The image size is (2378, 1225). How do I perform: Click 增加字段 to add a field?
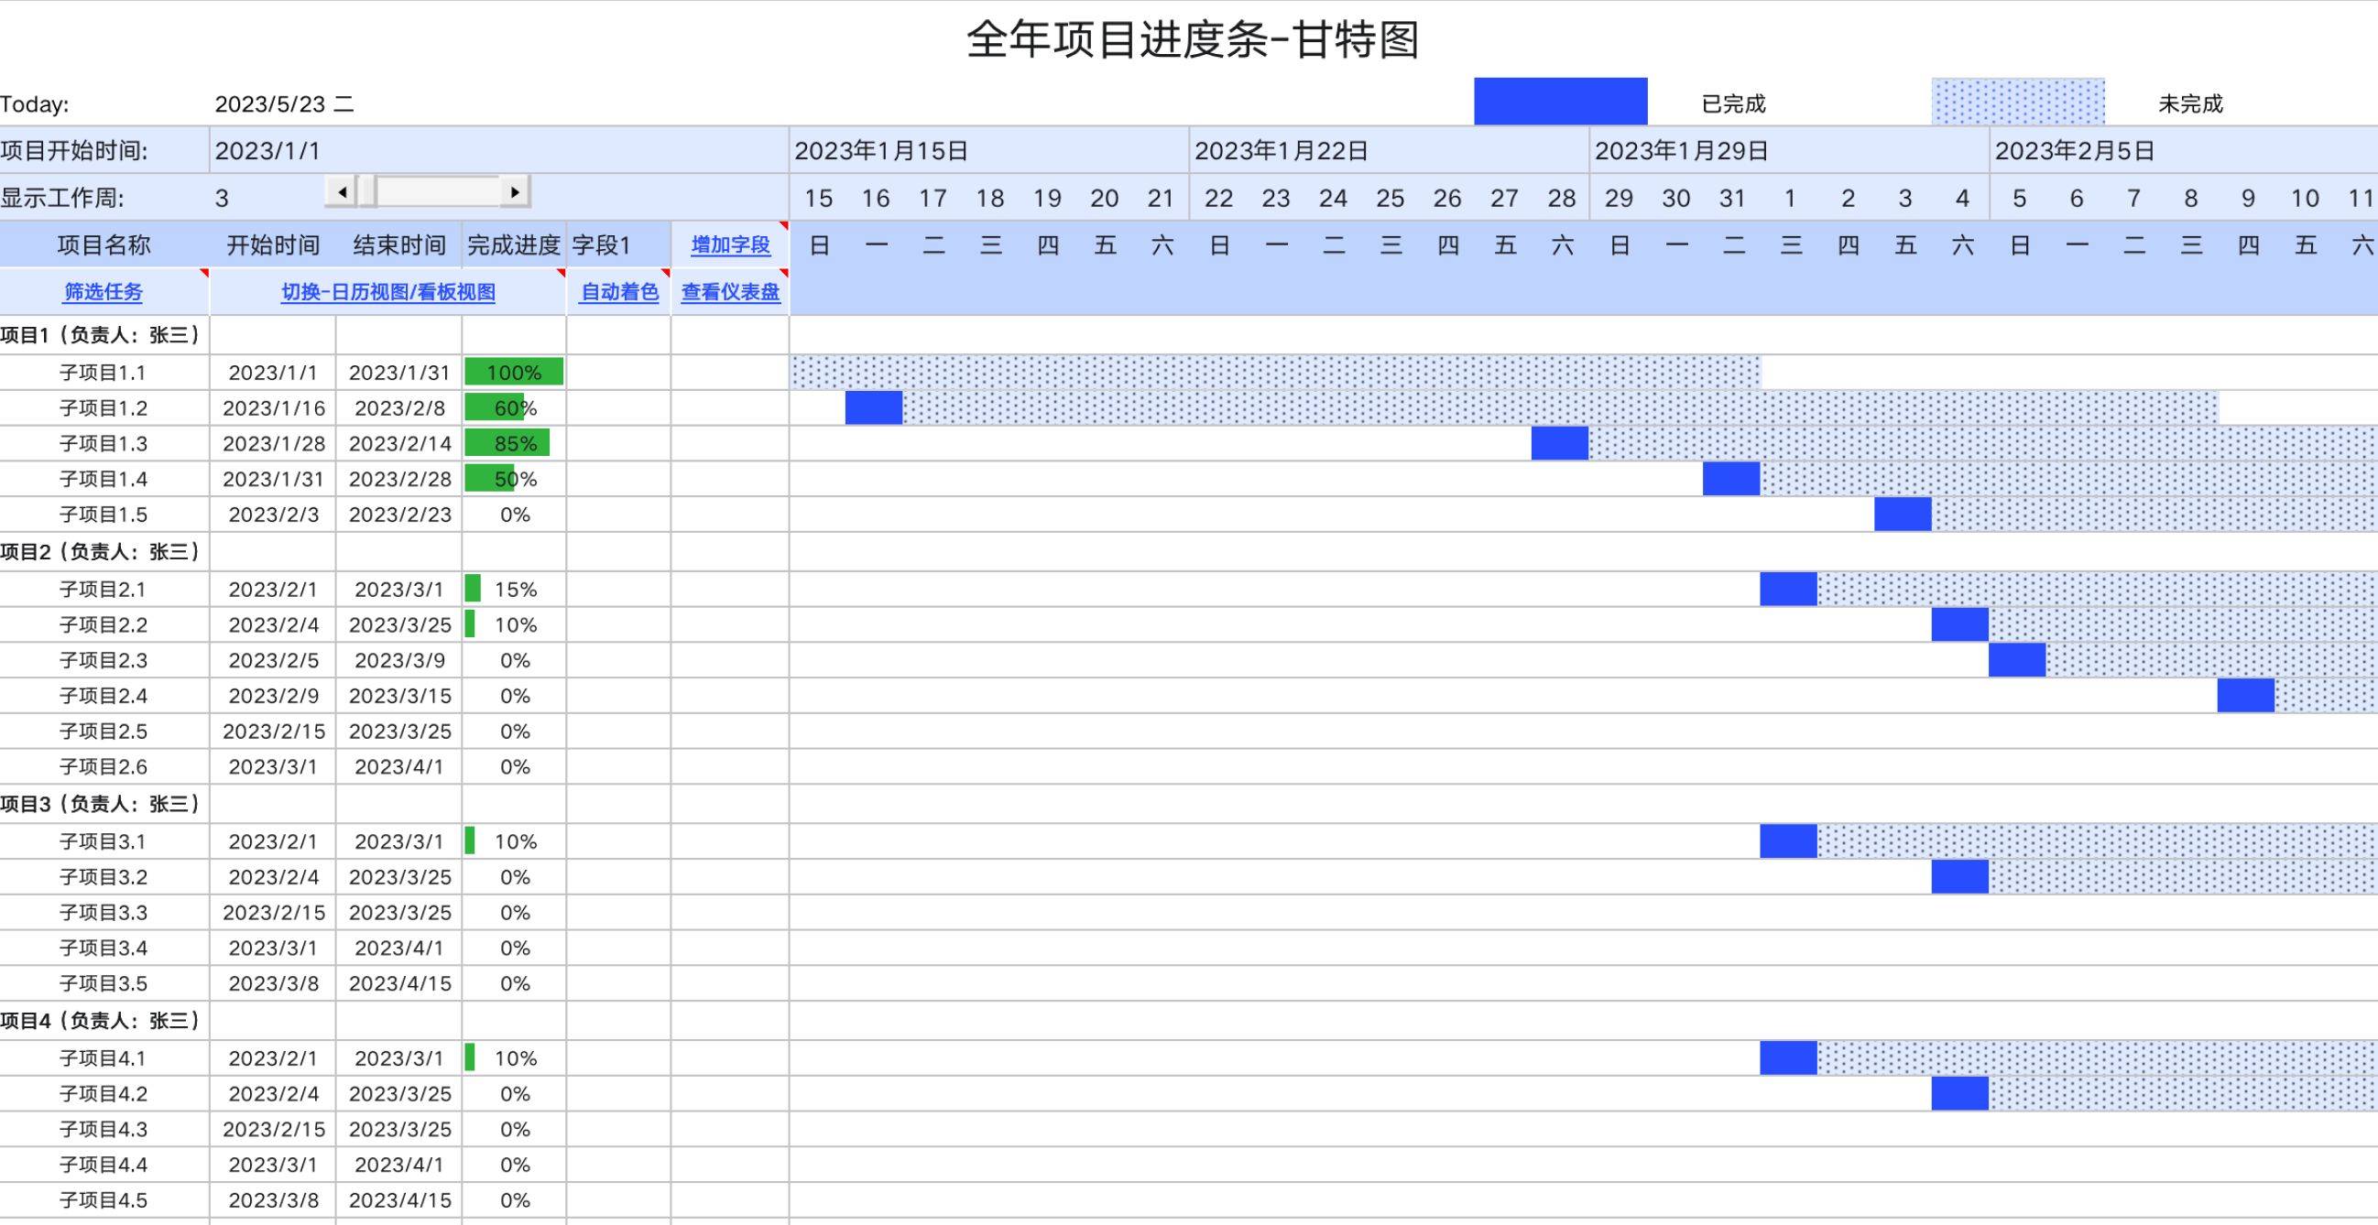pyautogui.click(x=729, y=244)
